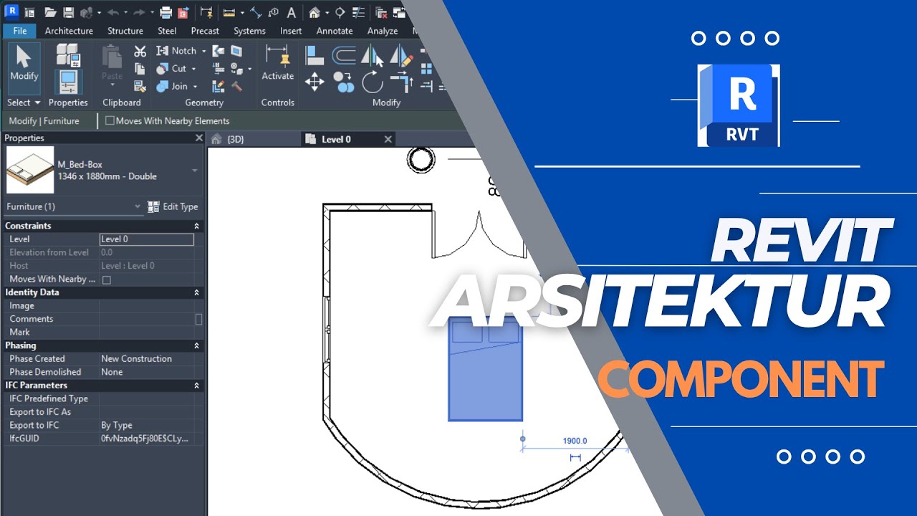Image resolution: width=917 pixels, height=516 pixels.
Task: Switch to the Architecture ribbon tab
Action: coord(69,31)
